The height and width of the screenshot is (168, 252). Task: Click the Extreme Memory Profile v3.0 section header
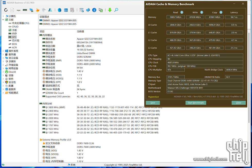pyautogui.click(x=55, y=140)
